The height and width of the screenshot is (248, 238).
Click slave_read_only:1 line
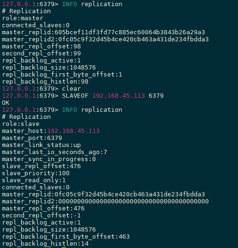coord(34,180)
